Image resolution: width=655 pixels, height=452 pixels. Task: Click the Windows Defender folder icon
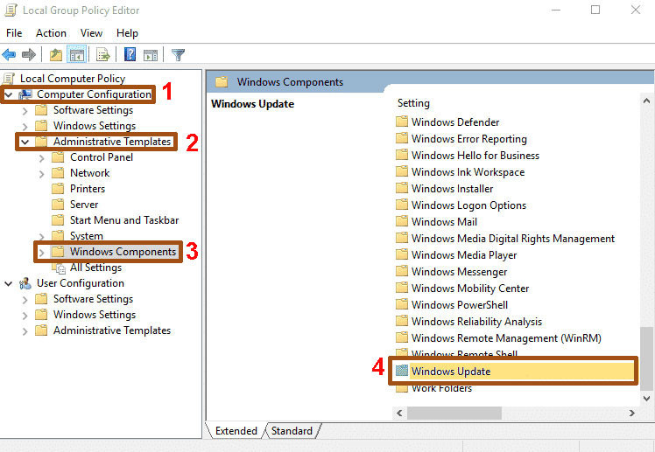[x=402, y=122]
